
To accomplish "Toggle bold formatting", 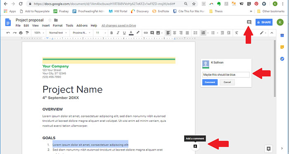I will pyautogui.click(x=111, y=33).
